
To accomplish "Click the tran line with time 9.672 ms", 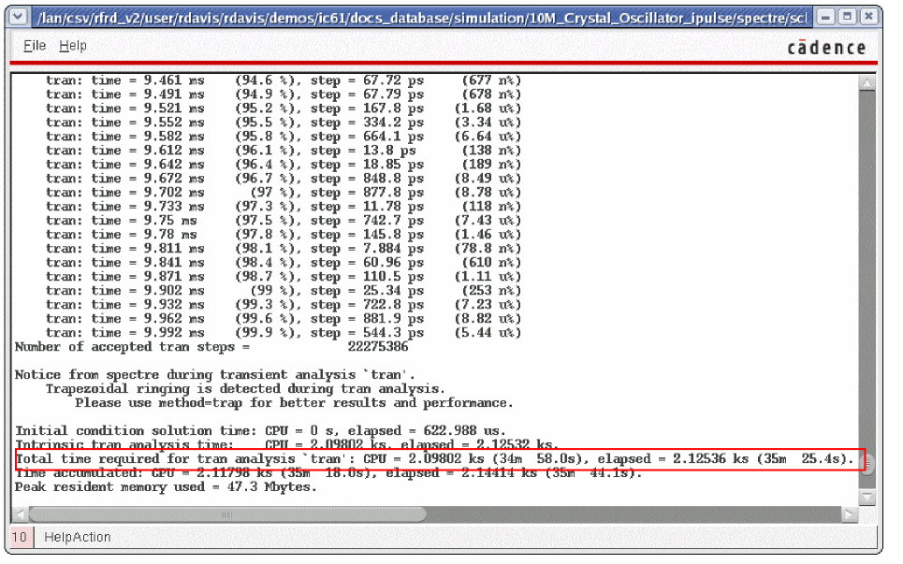I will tap(284, 179).
